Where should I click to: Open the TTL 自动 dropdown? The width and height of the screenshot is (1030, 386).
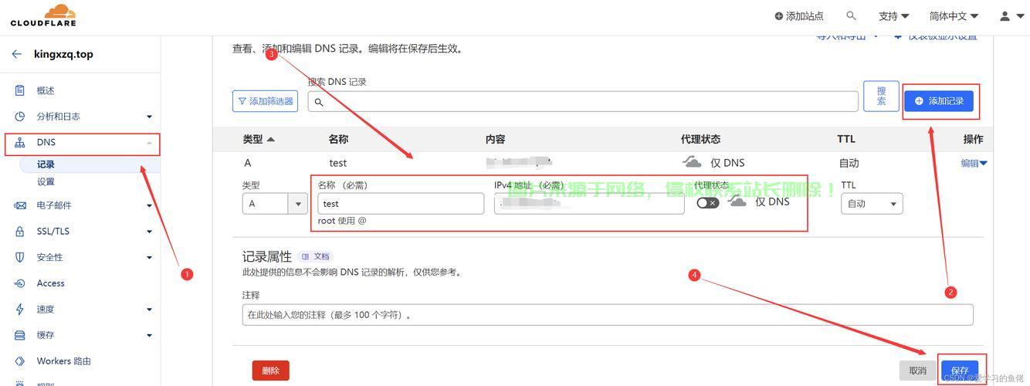(x=872, y=204)
